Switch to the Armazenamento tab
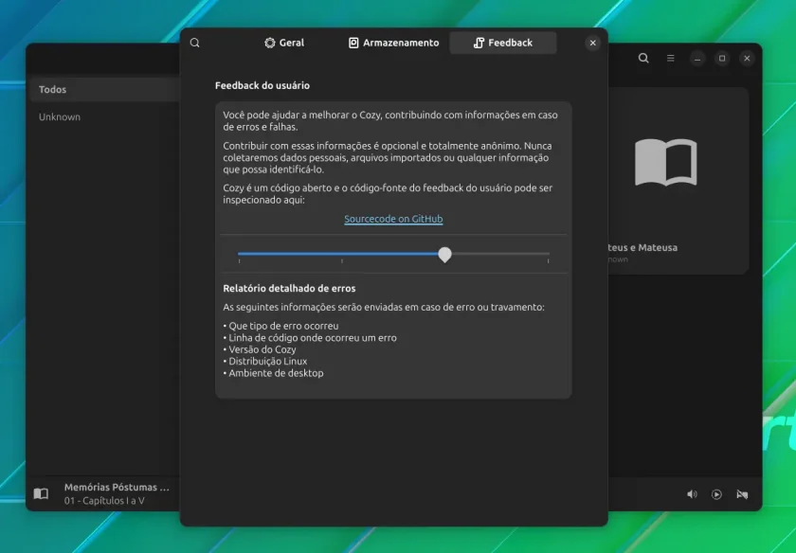The width and height of the screenshot is (796, 553). click(x=394, y=44)
